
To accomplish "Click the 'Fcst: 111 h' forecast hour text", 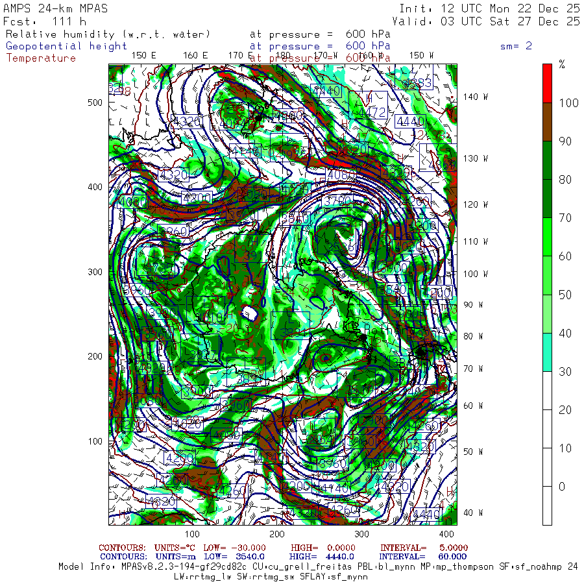I will point(45,21).
